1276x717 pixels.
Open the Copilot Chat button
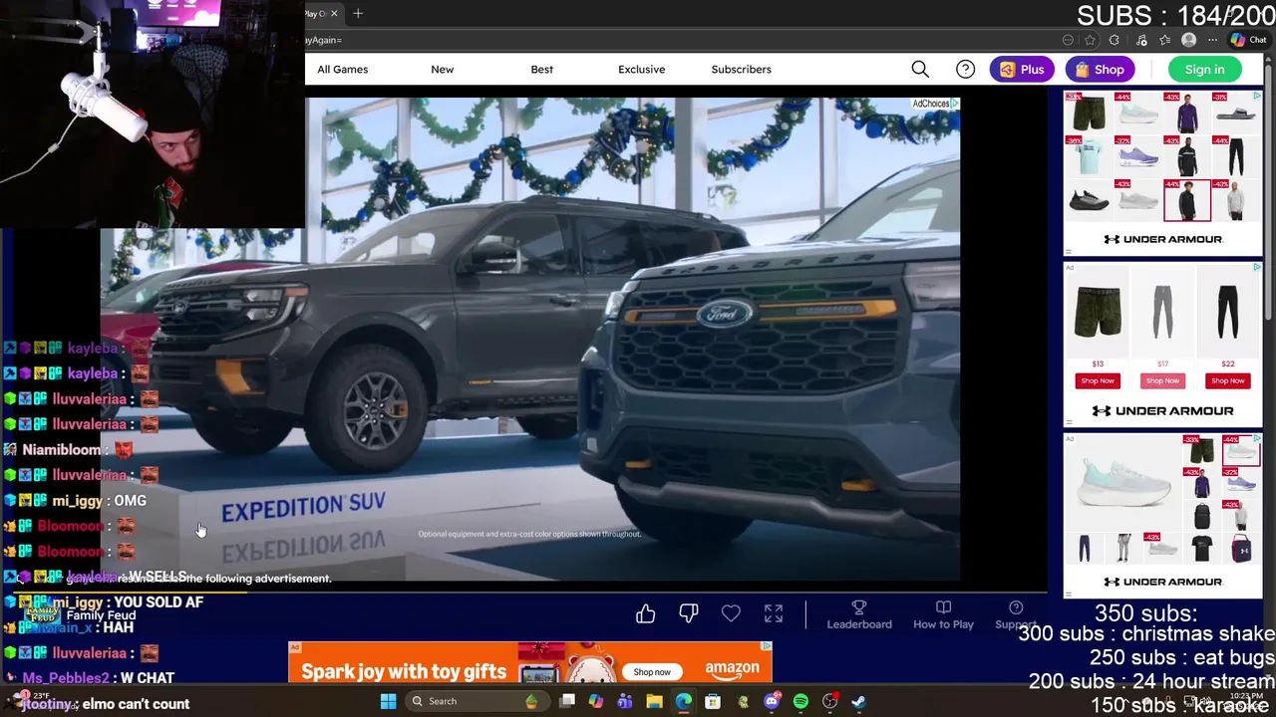tap(1250, 40)
